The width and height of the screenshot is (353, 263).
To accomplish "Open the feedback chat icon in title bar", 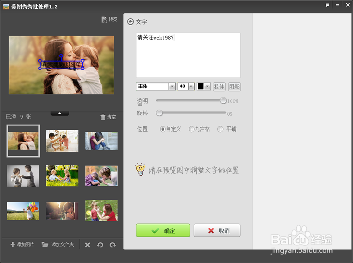I will [327, 5].
